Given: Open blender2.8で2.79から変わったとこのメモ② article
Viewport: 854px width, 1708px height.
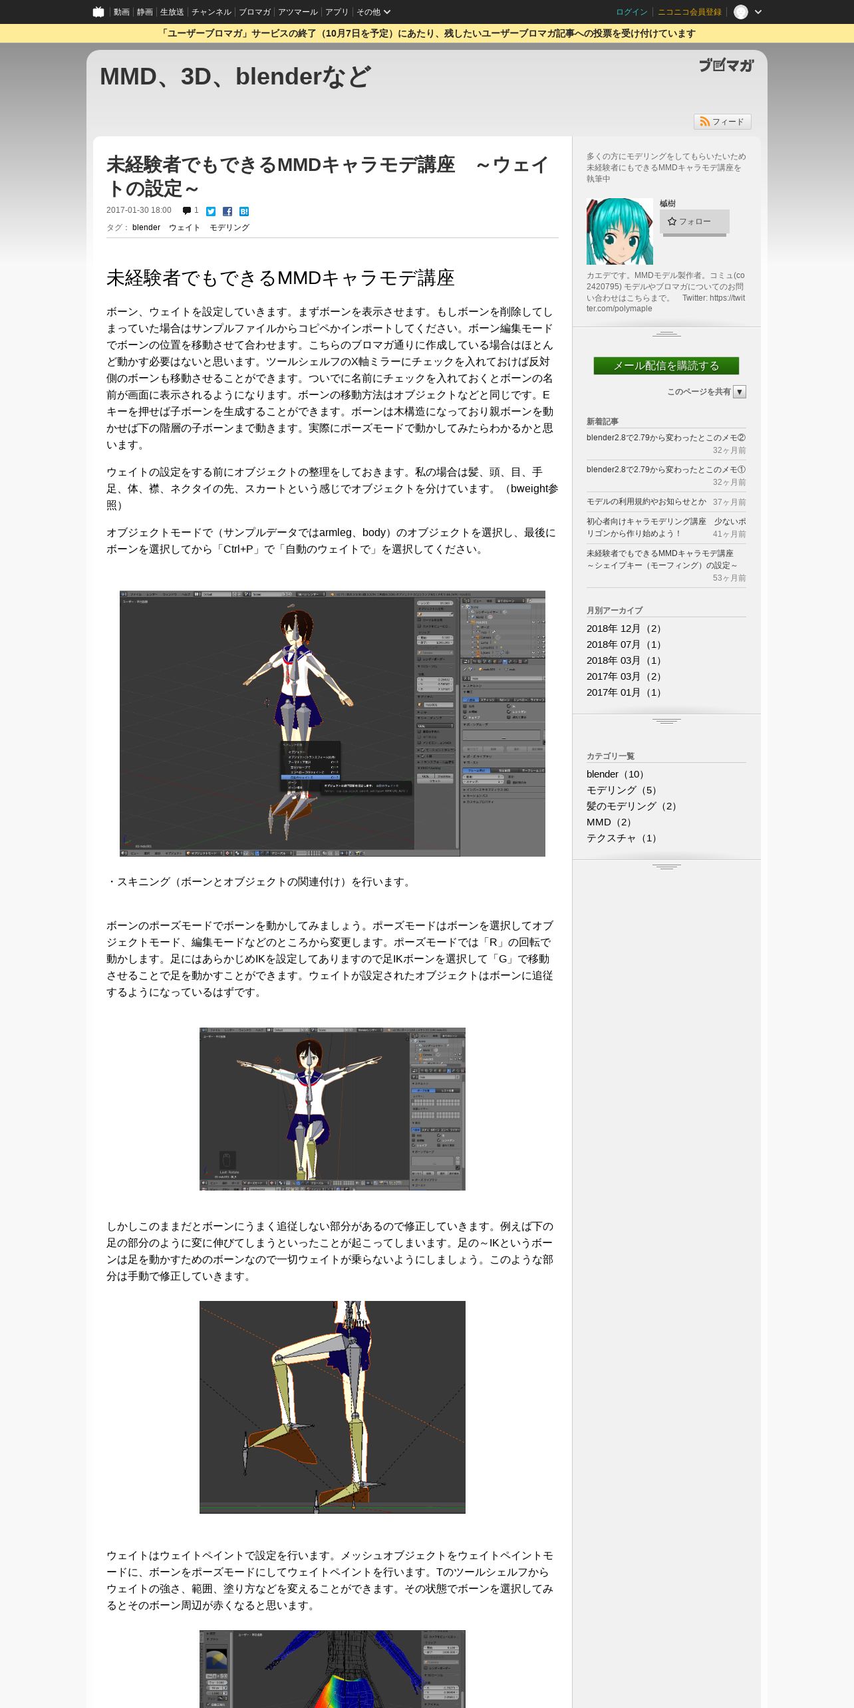Looking at the screenshot, I should pyautogui.click(x=666, y=438).
